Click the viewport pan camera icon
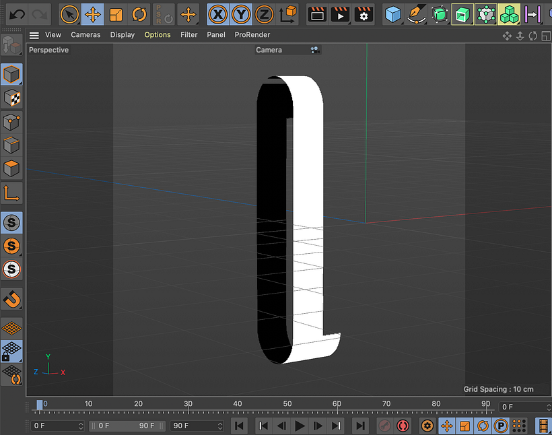552x435 pixels. pos(507,36)
